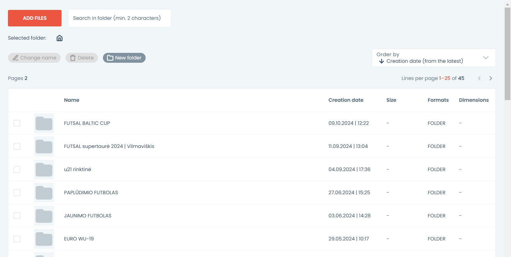Screen dimensions: 511x257
Task: Click the home root folder icon
Action: [60, 38]
